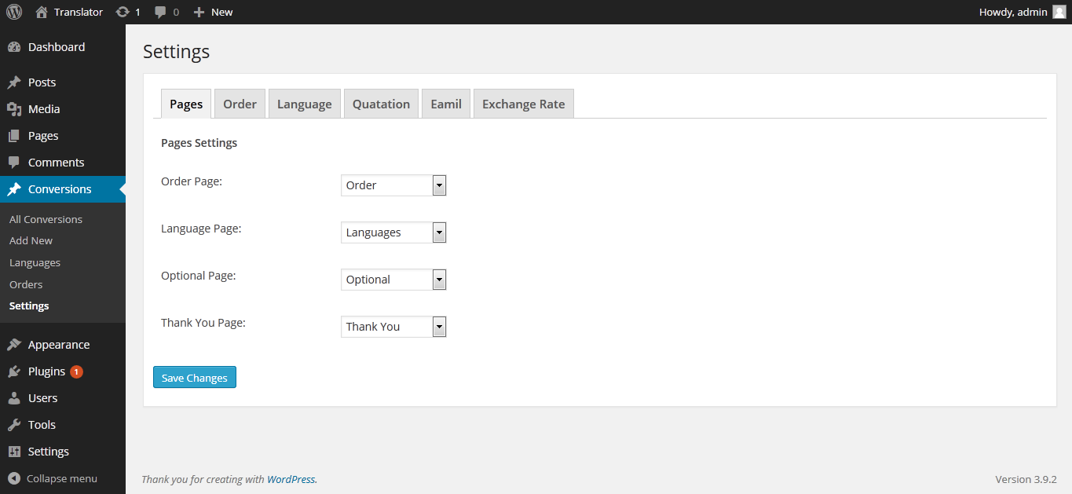
Task: Open Dashboard from the sidebar
Action: (x=56, y=47)
